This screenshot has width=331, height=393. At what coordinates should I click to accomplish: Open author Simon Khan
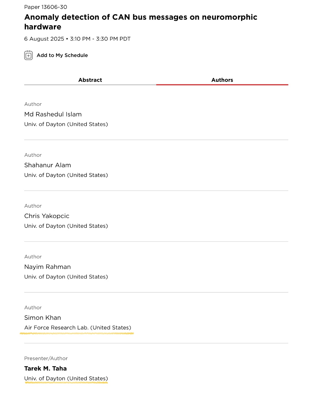coord(42,318)
